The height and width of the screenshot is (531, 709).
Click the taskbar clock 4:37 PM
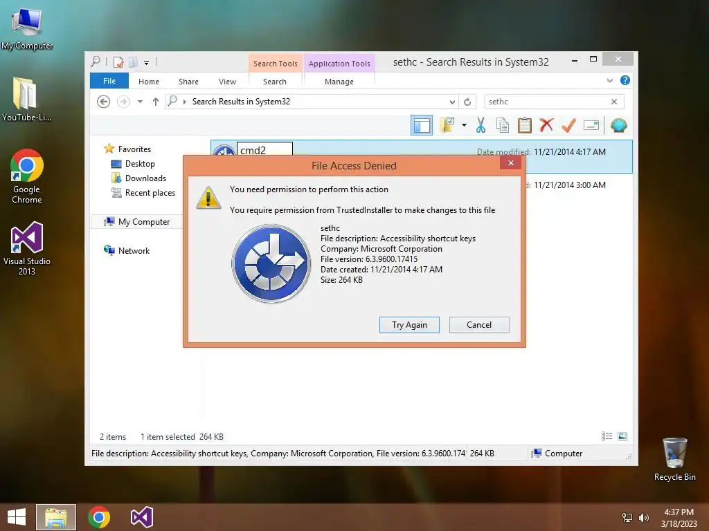(679, 517)
